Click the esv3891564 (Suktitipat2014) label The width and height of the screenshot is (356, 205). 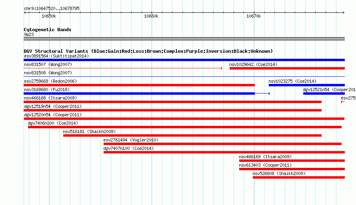pos(56,56)
